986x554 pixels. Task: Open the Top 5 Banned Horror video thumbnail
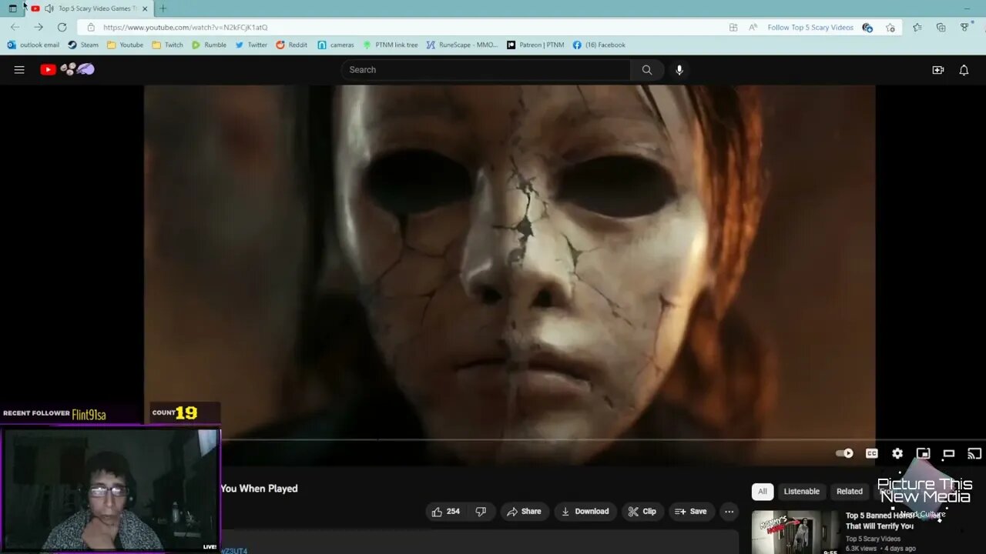click(x=795, y=532)
